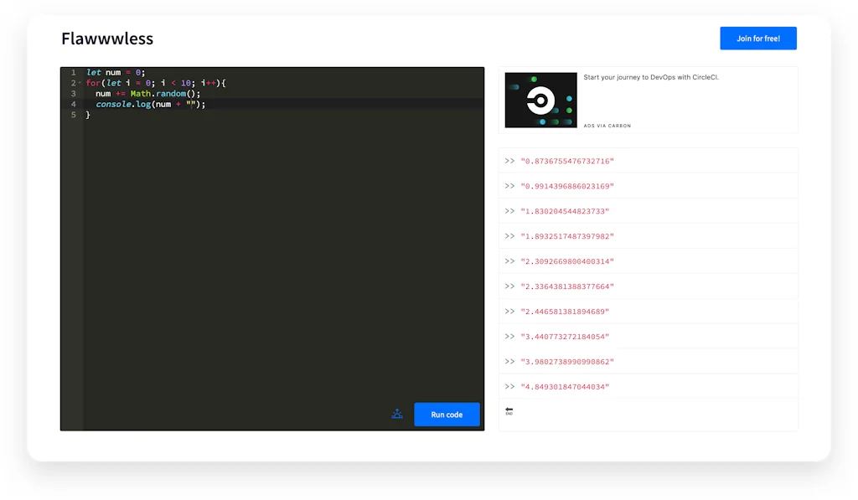Select output "3.440773272184054"
Viewport: 858px width, 500px height.
point(565,337)
